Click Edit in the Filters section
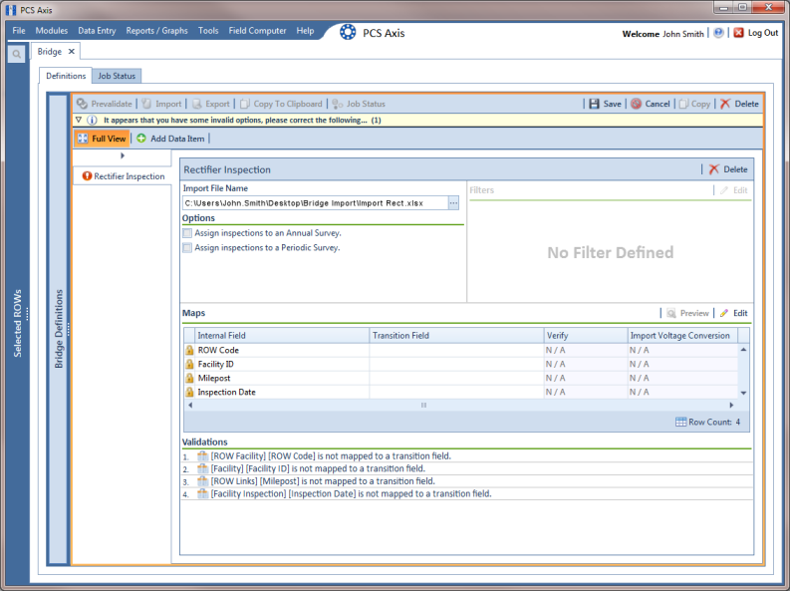Image resolution: width=790 pixels, height=591 pixels. click(734, 190)
